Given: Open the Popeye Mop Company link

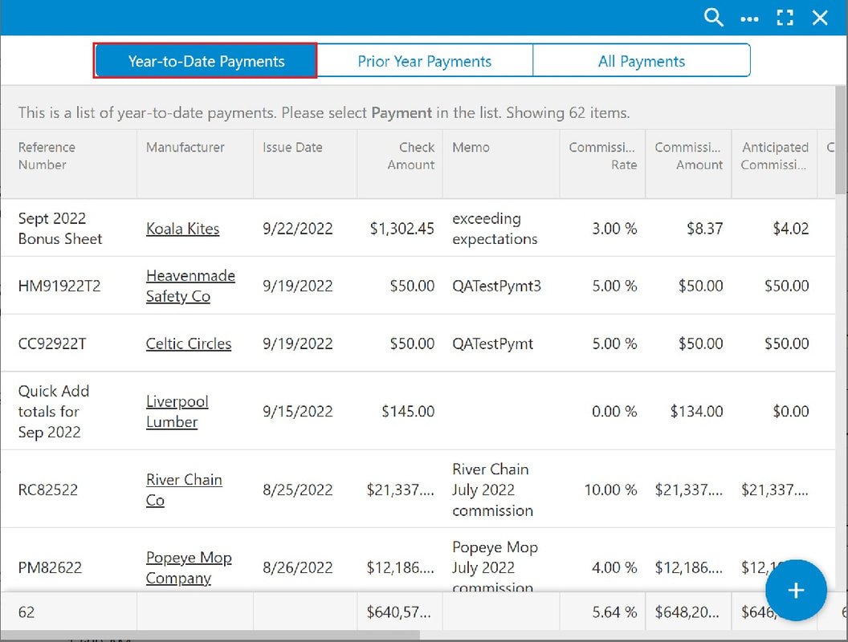Looking at the screenshot, I should click(x=189, y=567).
